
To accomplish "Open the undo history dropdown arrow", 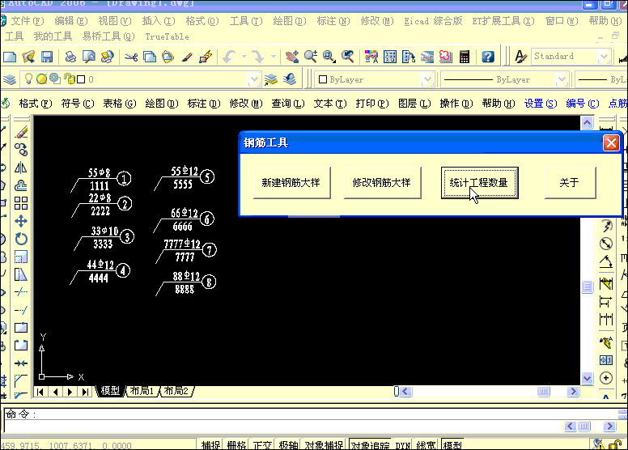I will coord(244,57).
